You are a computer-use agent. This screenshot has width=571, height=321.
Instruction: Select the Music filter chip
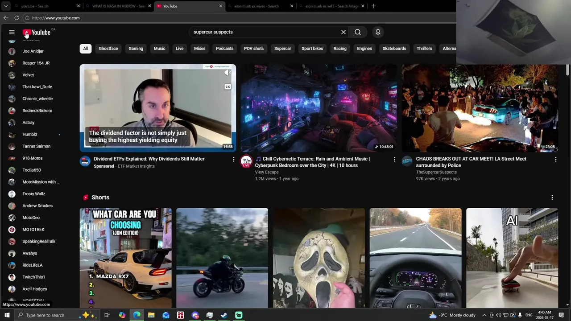[159, 49]
